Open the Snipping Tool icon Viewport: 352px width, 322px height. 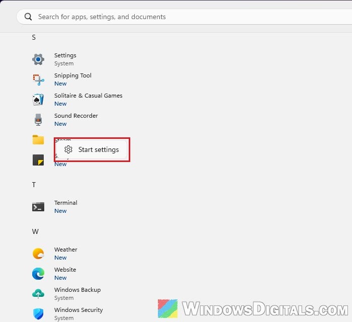38,79
